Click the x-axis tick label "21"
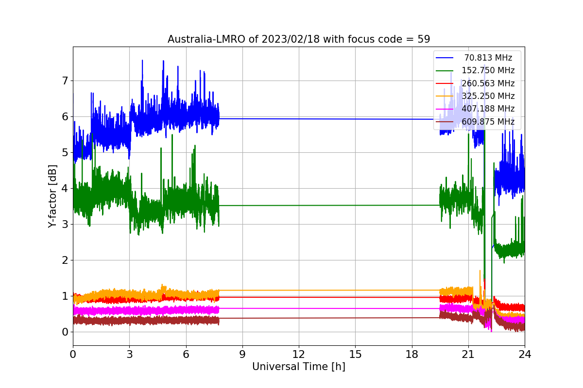The image size is (583, 388). point(468,355)
